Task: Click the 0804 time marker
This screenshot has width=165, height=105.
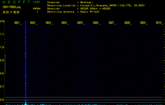Action: (x=64, y=23)
